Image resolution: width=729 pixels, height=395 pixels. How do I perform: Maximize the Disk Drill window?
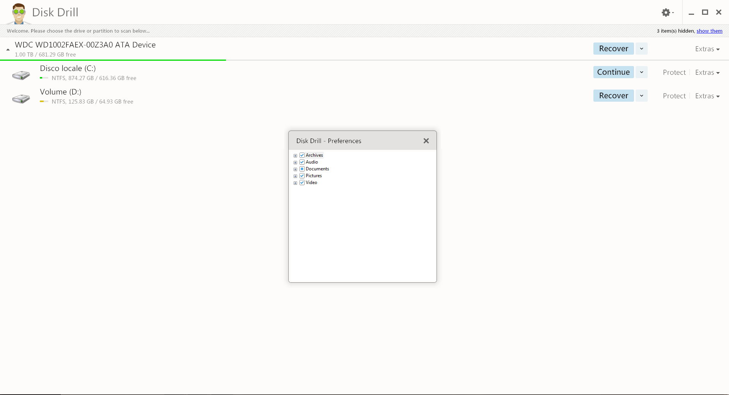(705, 12)
